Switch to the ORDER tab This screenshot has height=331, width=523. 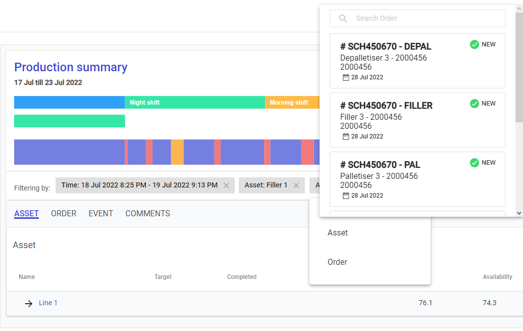point(64,213)
